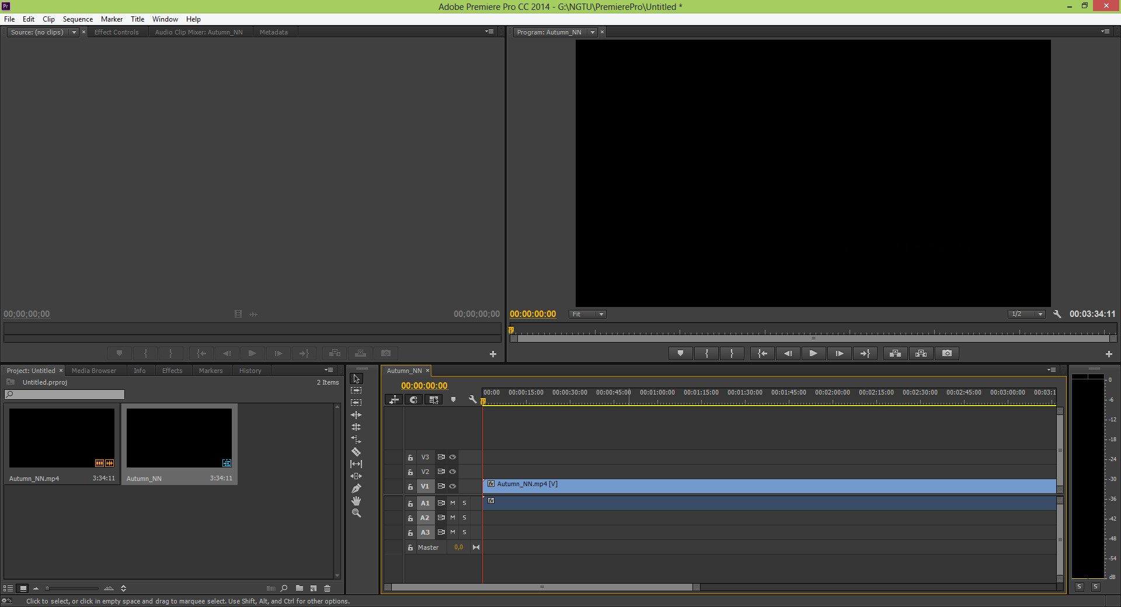Select Autumn_NN.mp4 [V] clip in timeline
This screenshot has height=607, width=1121.
(769, 486)
